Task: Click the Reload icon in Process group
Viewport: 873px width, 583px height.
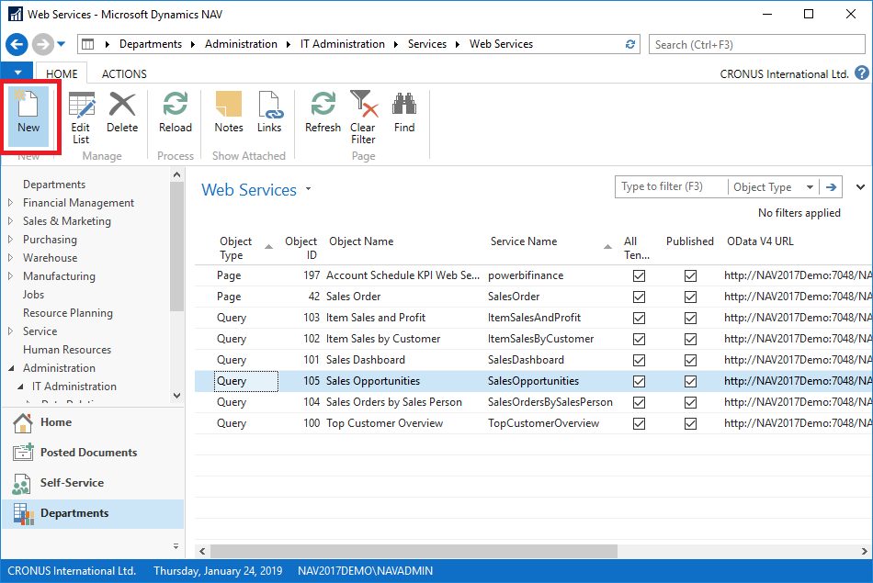Action: click(176, 112)
